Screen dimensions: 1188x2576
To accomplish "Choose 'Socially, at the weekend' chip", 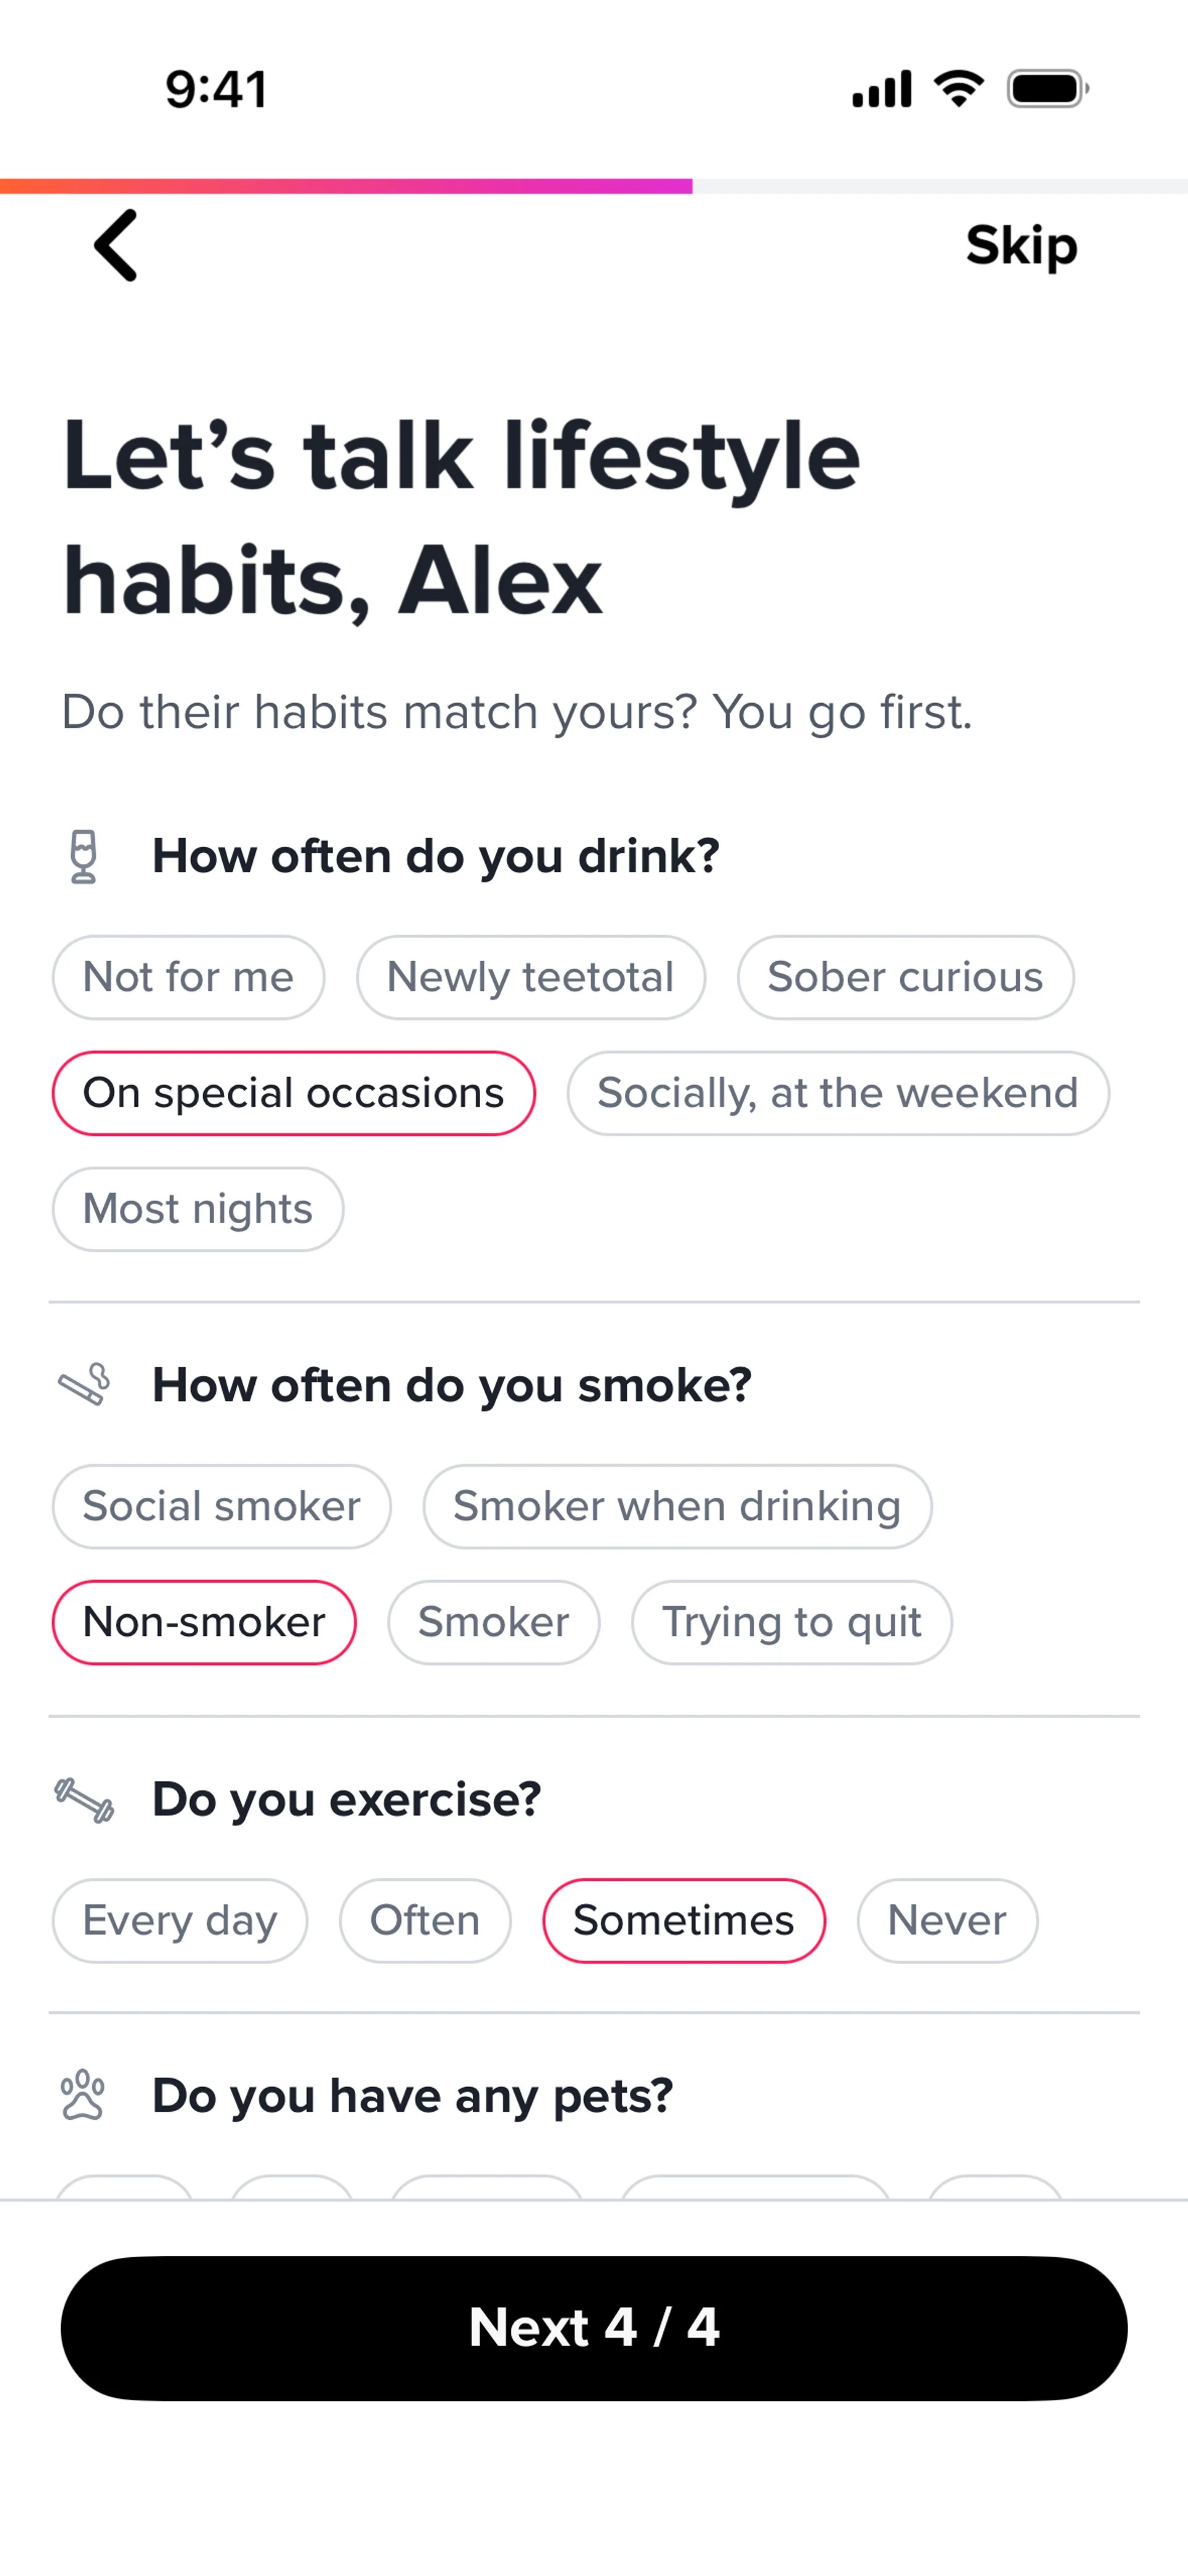I will [x=838, y=1093].
